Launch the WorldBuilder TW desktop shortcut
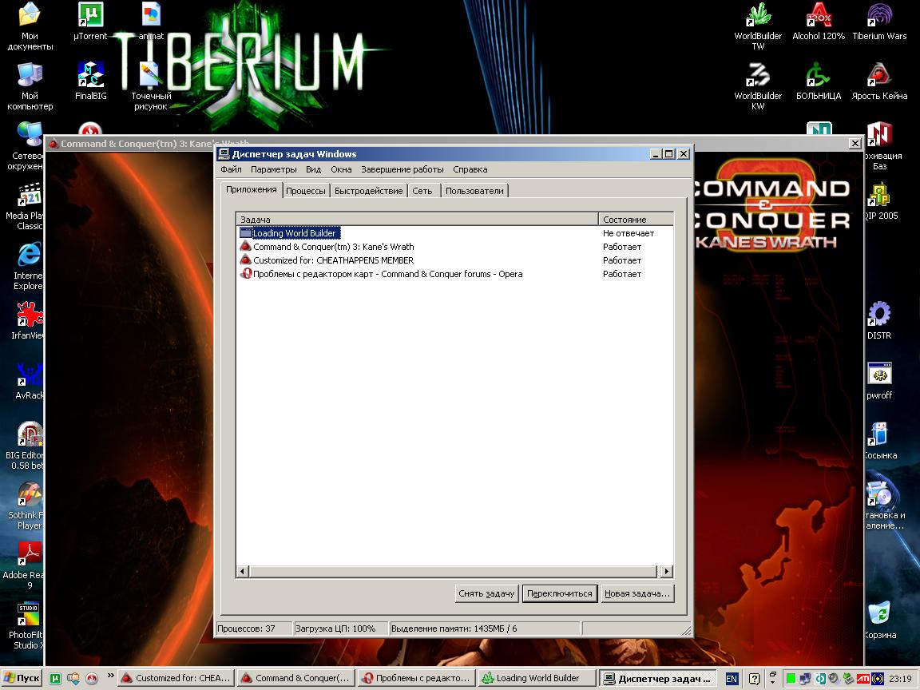The image size is (920, 690). click(758, 27)
